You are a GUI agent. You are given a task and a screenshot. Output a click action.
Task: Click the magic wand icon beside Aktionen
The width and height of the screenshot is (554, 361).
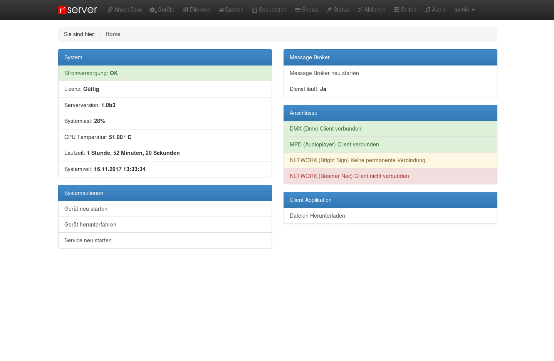click(360, 10)
